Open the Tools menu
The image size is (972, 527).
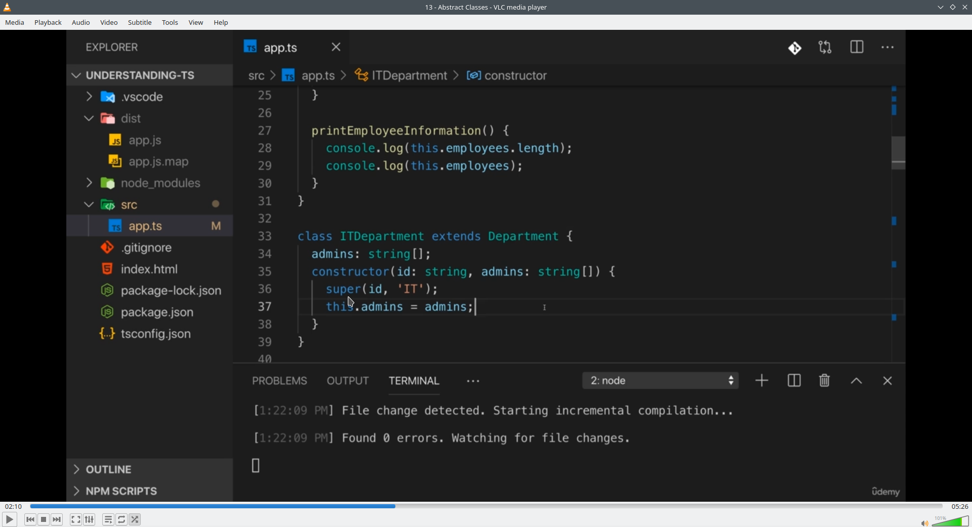click(170, 23)
